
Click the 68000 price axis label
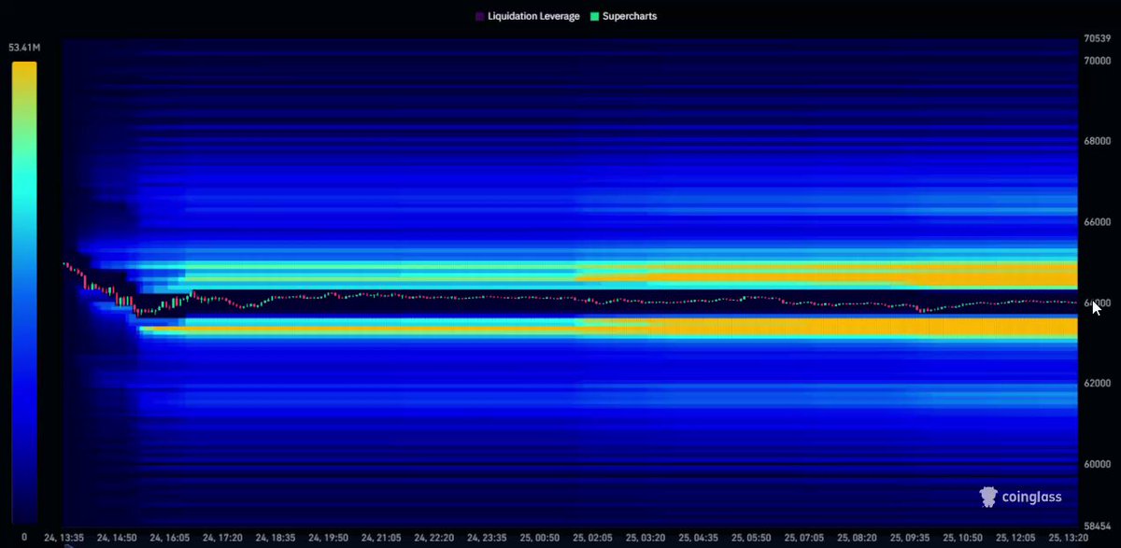coord(1096,142)
